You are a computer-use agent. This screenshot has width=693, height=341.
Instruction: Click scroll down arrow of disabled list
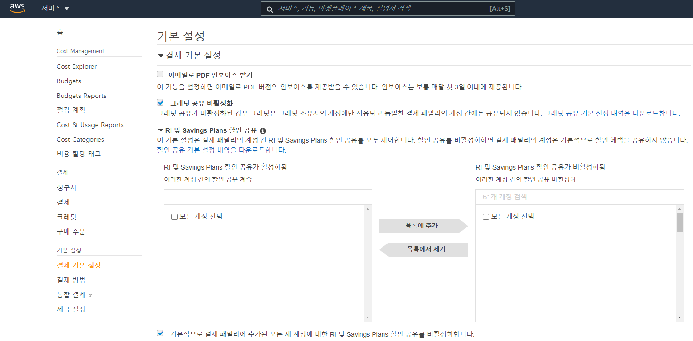coord(679,317)
